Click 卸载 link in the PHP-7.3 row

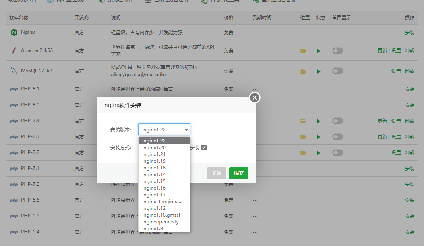point(409,137)
